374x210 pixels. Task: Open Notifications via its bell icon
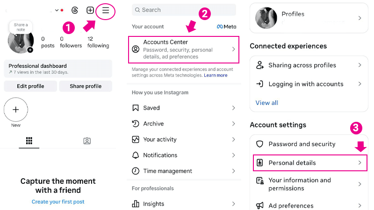[x=136, y=155]
